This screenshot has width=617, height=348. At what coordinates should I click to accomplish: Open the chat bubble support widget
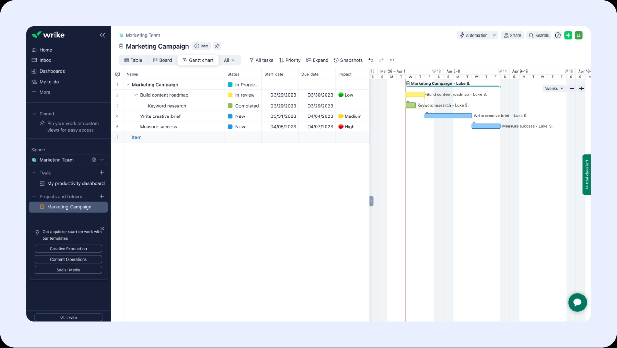(577, 302)
